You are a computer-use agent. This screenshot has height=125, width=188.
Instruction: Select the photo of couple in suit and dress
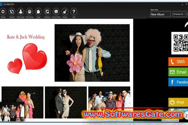pyautogui.click(x=66, y=102)
